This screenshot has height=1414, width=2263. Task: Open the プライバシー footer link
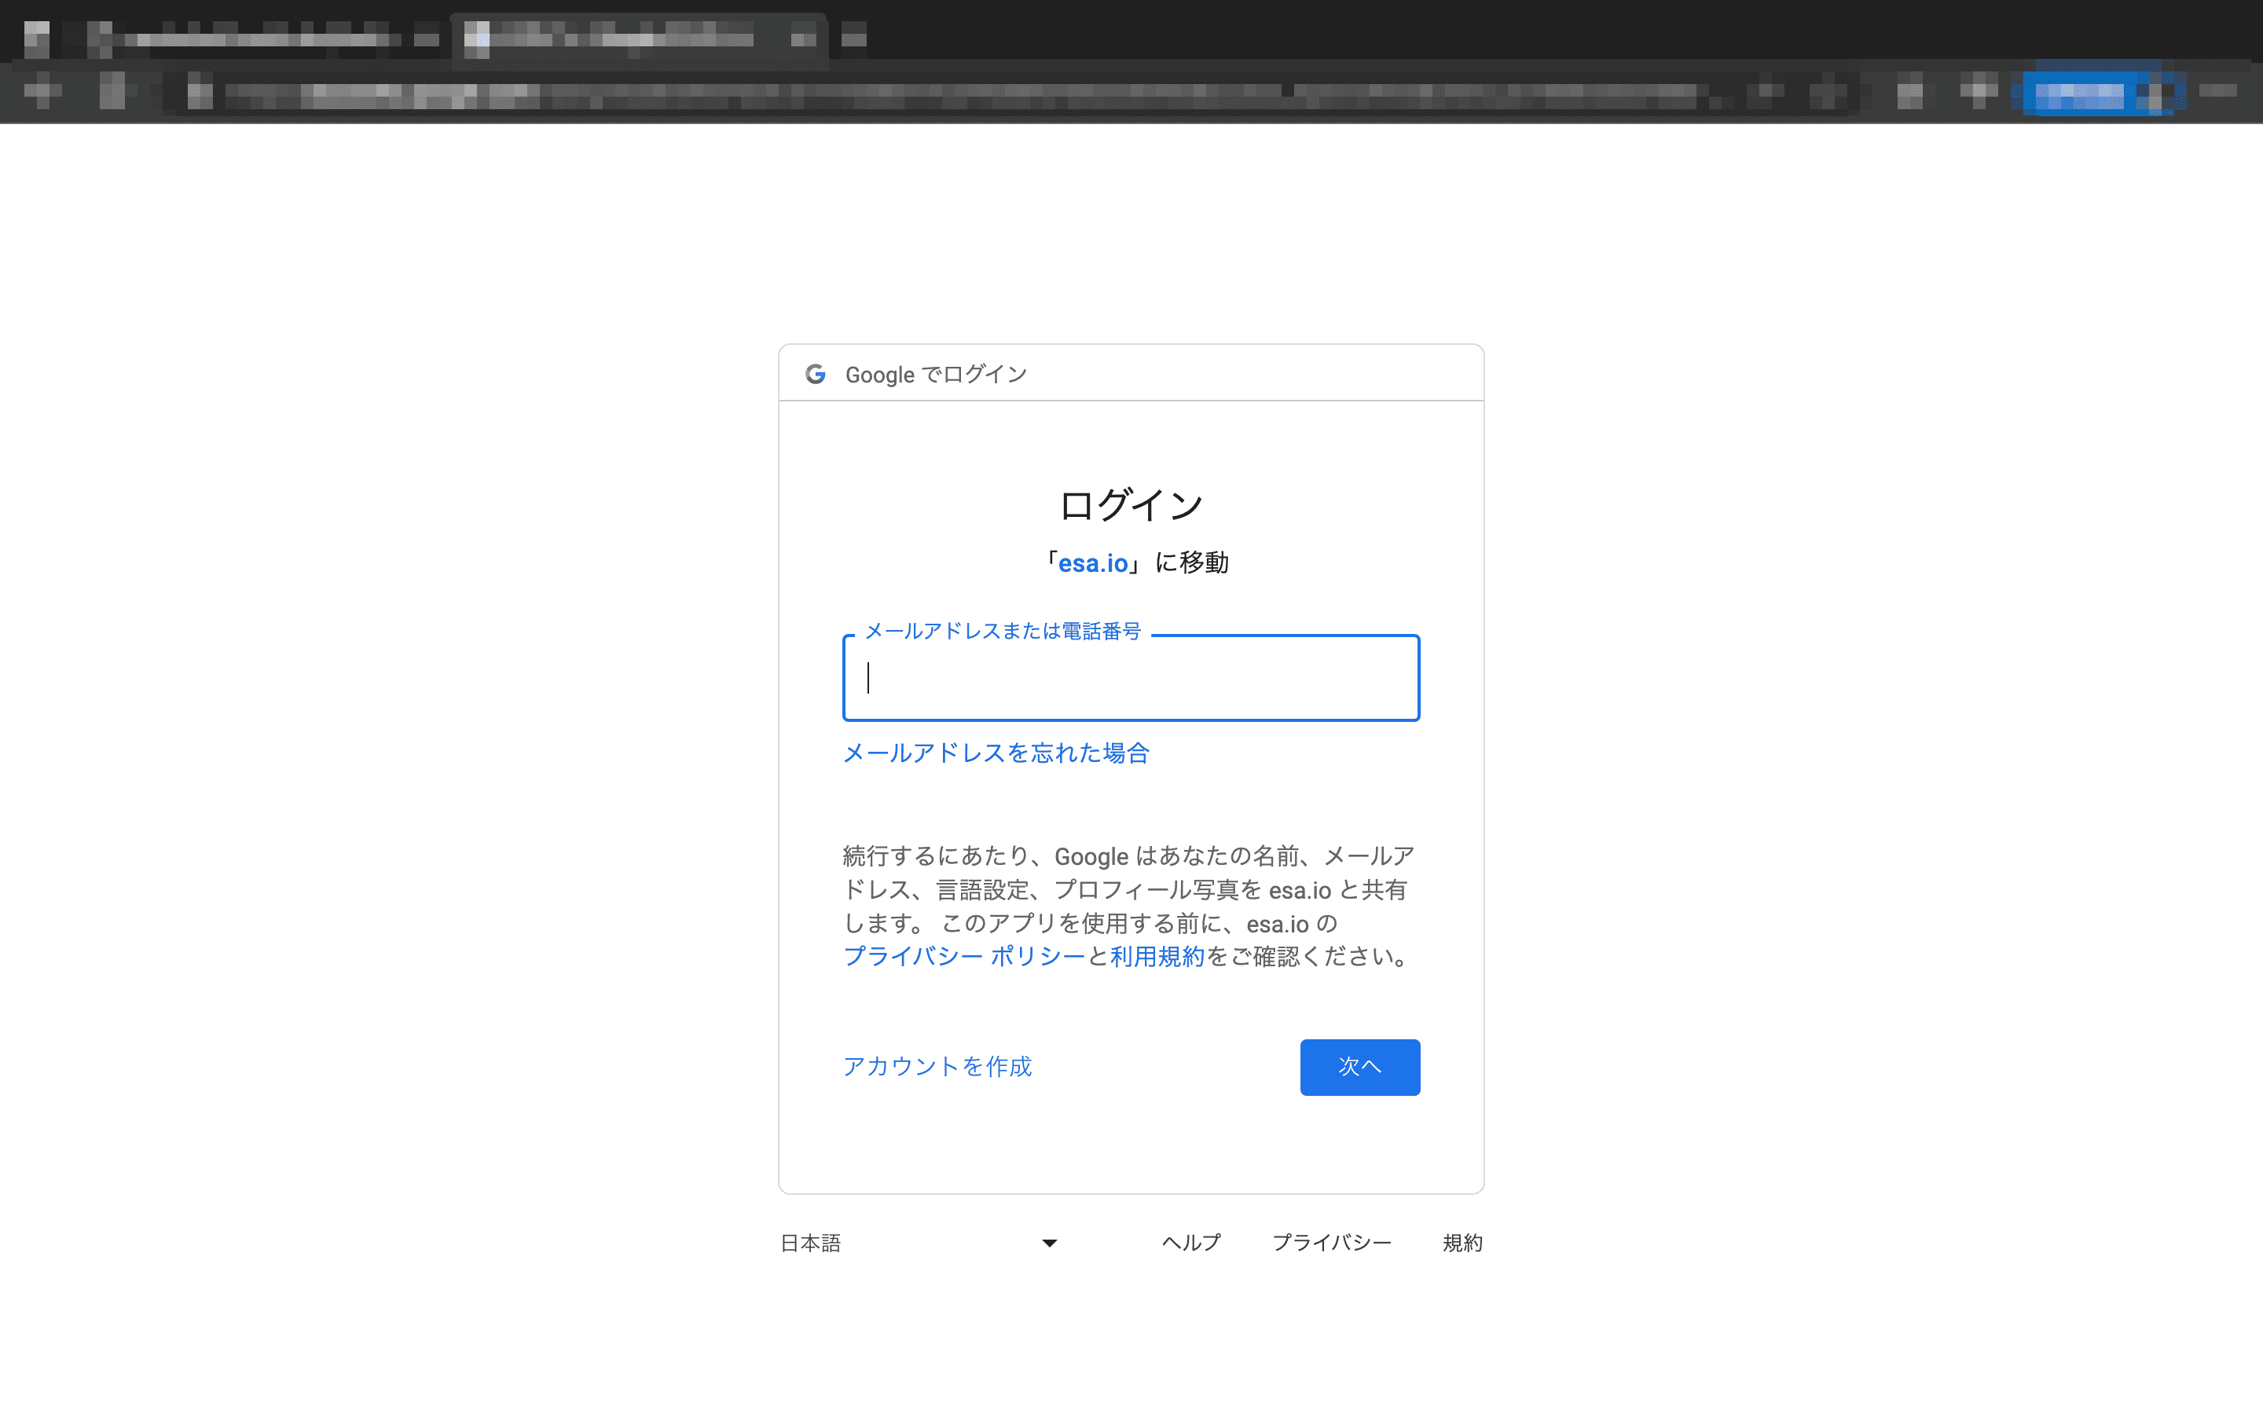[1332, 1243]
